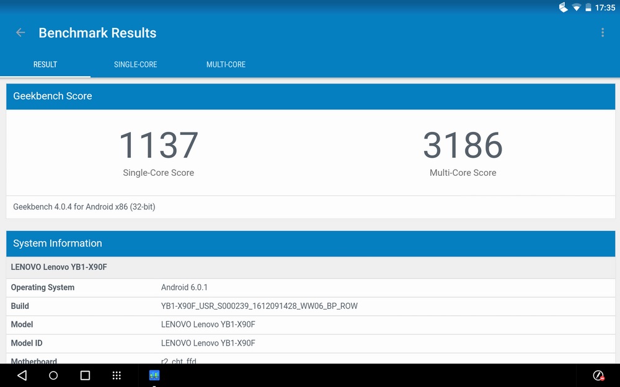620x387 pixels.
Task: Switch to the MULTI-CORE tab
Action: (226, 64)
